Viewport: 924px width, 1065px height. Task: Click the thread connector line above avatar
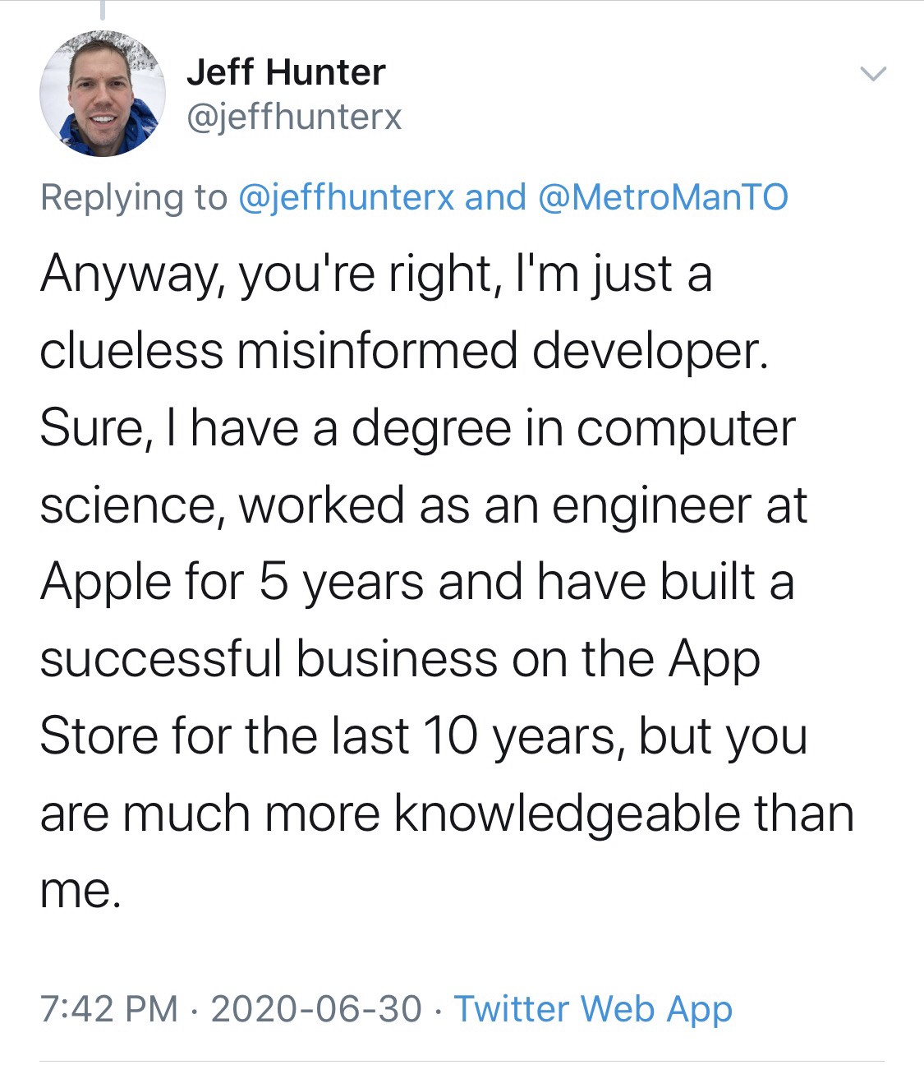[x=103, y=10]
